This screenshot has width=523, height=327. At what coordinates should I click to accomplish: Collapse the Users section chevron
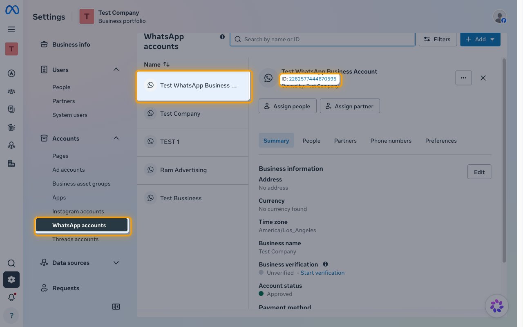click(x=116, y=70)
